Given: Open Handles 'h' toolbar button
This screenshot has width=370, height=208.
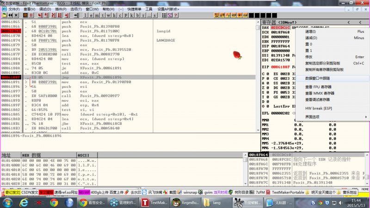Looking at the screenshot, I should 114,15.
